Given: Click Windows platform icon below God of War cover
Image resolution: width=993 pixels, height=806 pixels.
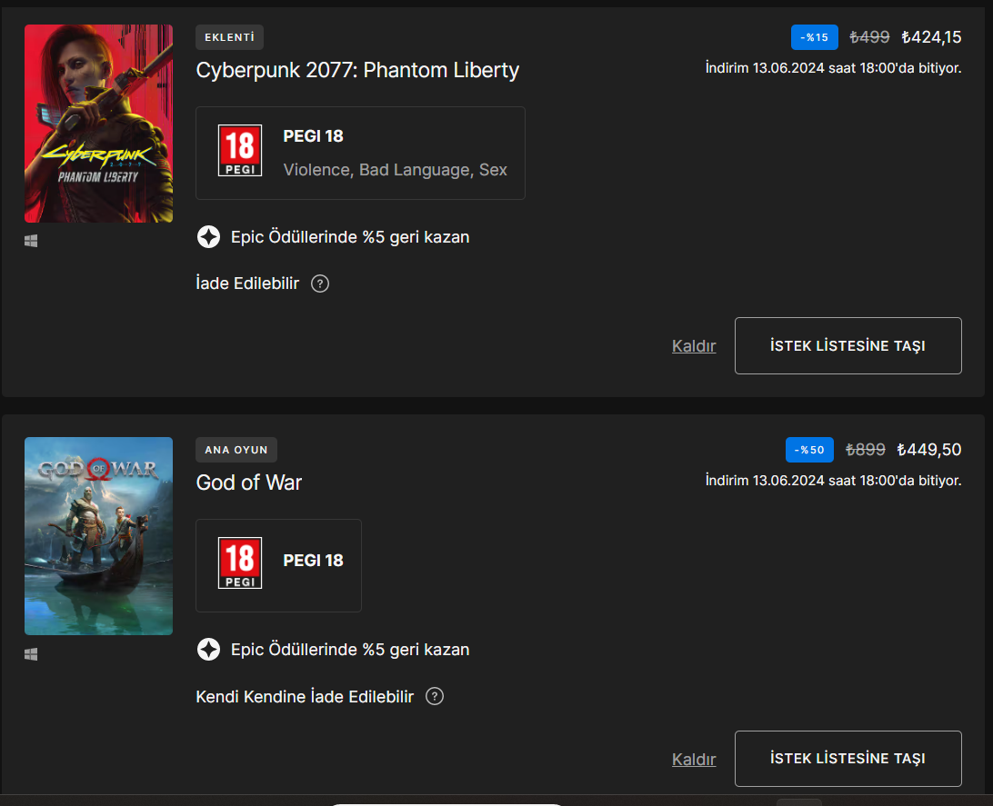Looking at the screenshot, I should point(31,653).
